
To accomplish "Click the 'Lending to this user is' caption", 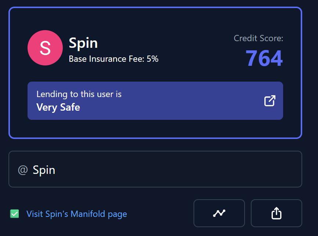I will (79, 94).
